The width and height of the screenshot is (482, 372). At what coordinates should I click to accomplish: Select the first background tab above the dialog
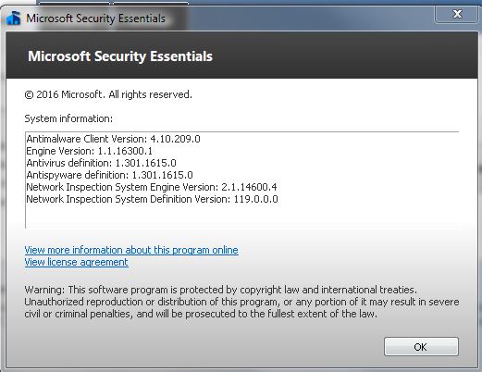[74, 3]
